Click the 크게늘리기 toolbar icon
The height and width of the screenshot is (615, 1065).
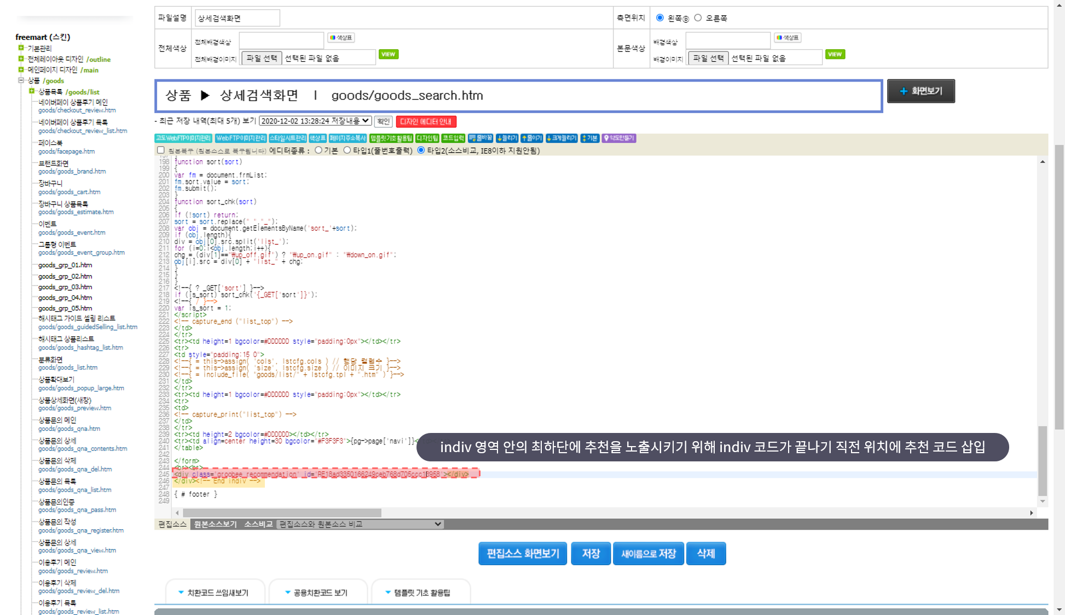562,138
